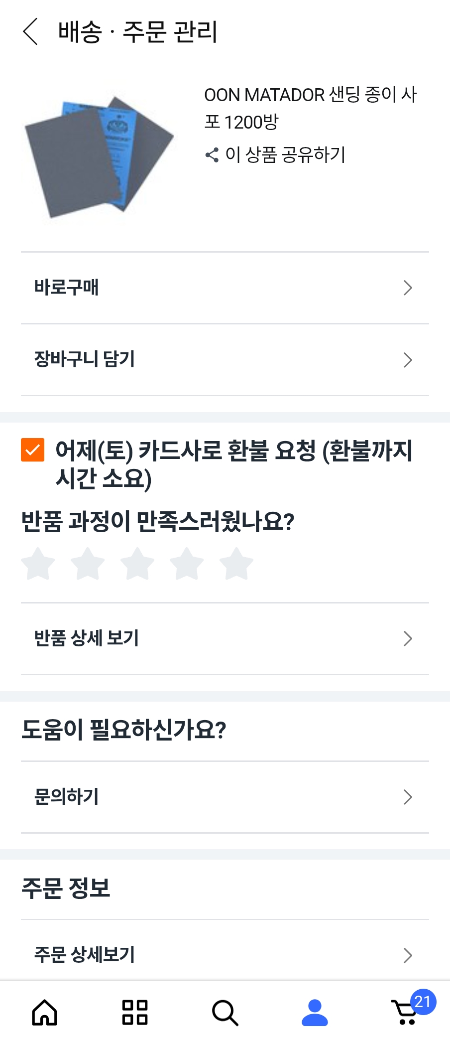This screenshot has height=1049, width=450.
Task: Select the second rating star
Action: (88, 564)
